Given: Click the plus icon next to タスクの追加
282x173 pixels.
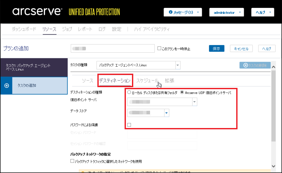Looking at the screenshot, I should 7,86.
